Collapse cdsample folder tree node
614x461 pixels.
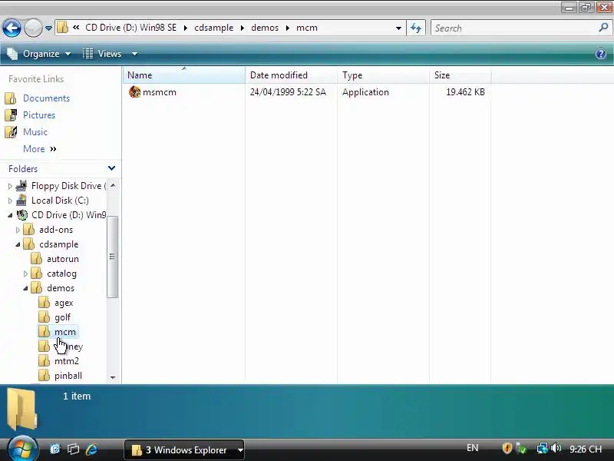tap(18, 244)
